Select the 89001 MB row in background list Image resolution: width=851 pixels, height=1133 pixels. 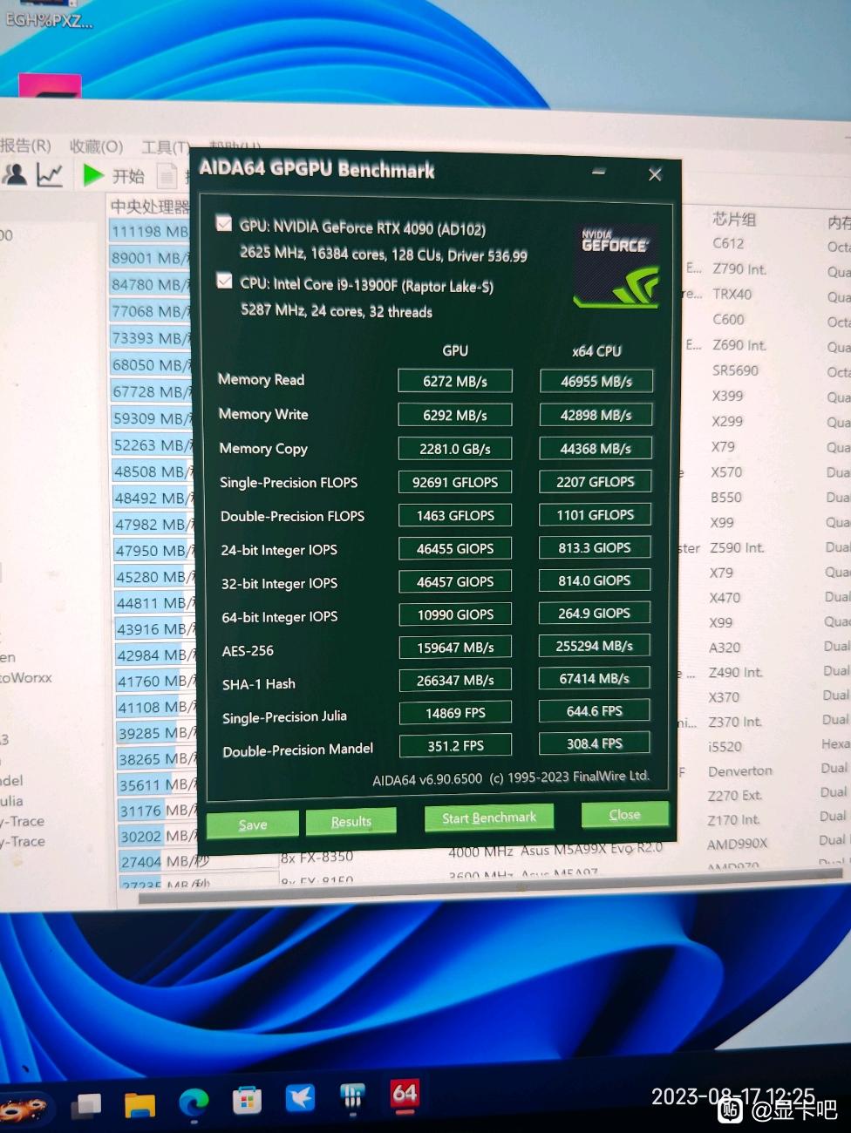[150, 258]
